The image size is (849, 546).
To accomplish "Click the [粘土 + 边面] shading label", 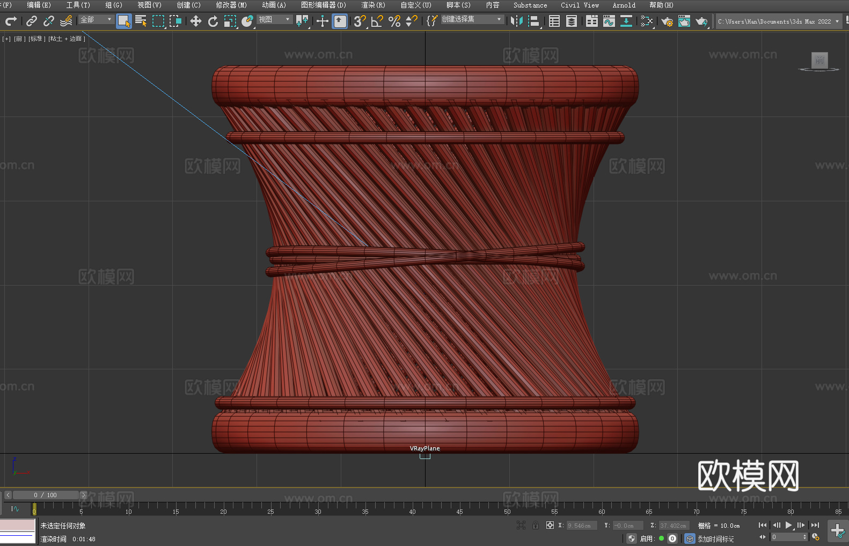I will click(x=67, y=39).
